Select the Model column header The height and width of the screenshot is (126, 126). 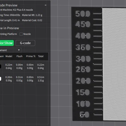[x=9, y=56]
